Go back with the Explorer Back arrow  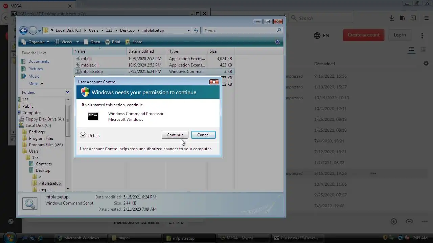[x=23, y=30]
